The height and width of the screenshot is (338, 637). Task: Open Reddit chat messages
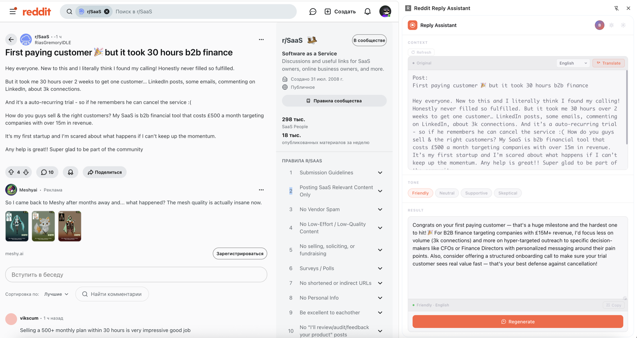[x=312, y=11]
